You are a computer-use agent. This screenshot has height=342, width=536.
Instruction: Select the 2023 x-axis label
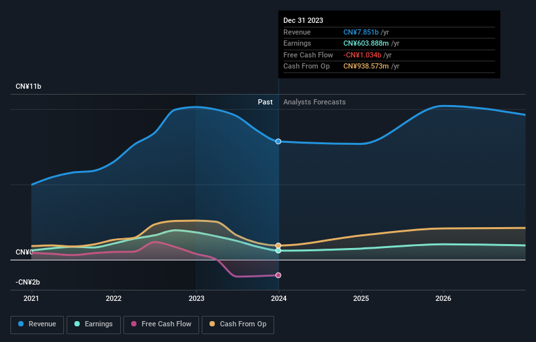pos(197,299)
